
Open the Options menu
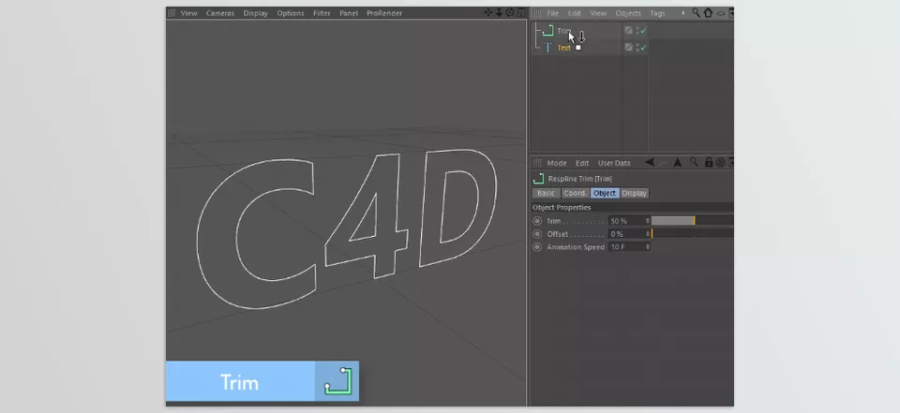pos(291,13)
